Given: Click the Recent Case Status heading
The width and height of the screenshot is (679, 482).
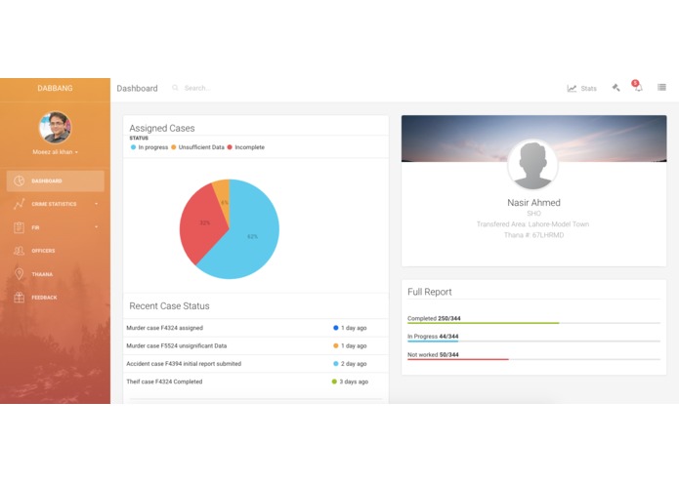Looking at the screenshot, I should [169, 305].
